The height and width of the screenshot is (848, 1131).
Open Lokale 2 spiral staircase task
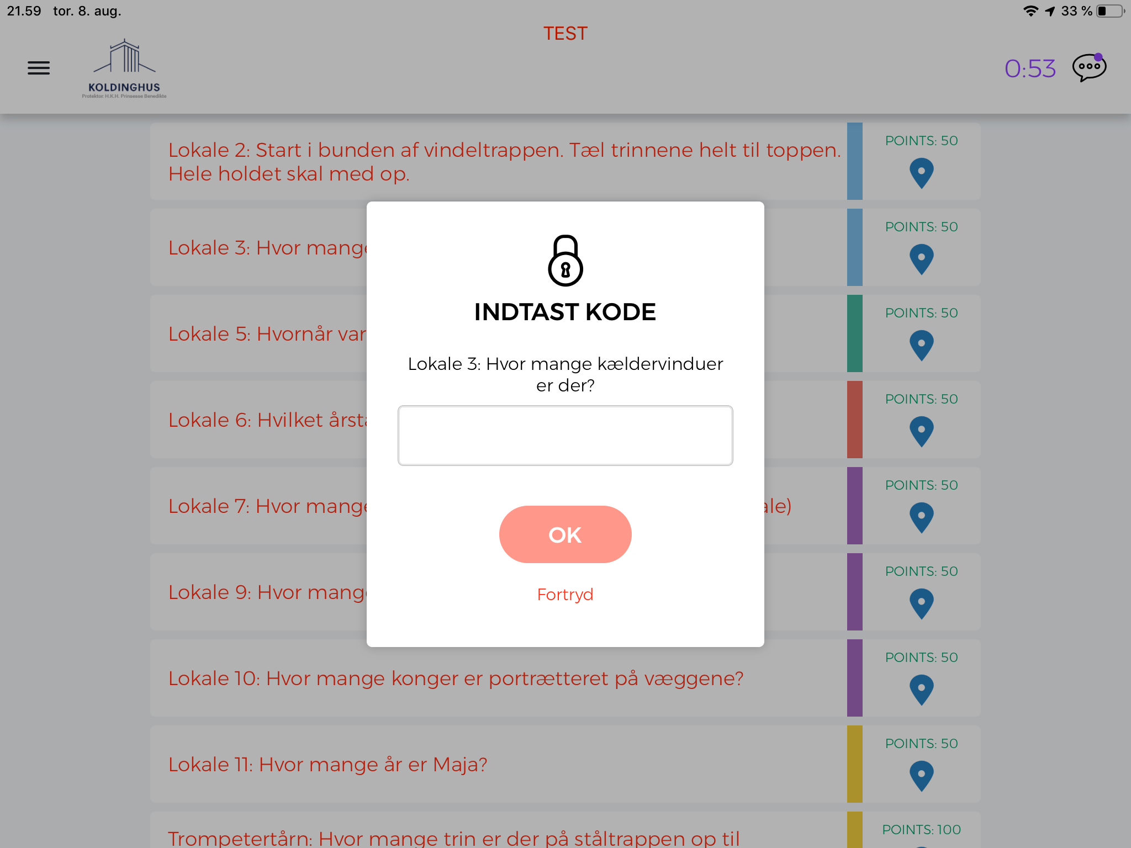504,161
